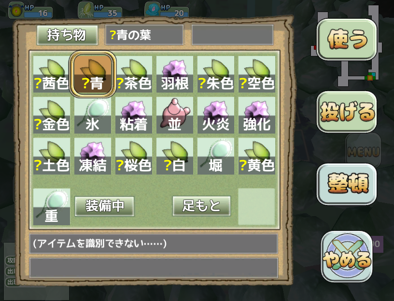This screenshot has height=301, width=394.
Task: Choose the 火炎 crystal item
Action: [216, 115]
